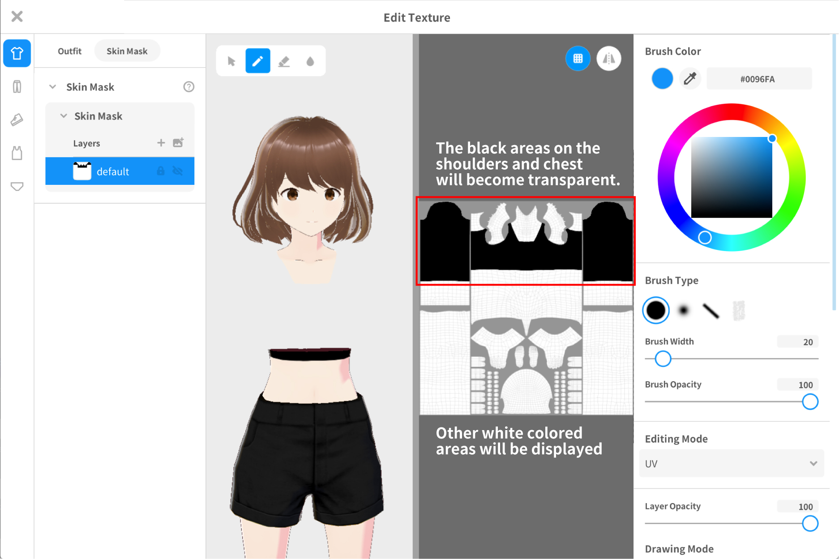Open the bottoms pants category in sidebar
839x559 pixels.
click(x=17, y=86)
